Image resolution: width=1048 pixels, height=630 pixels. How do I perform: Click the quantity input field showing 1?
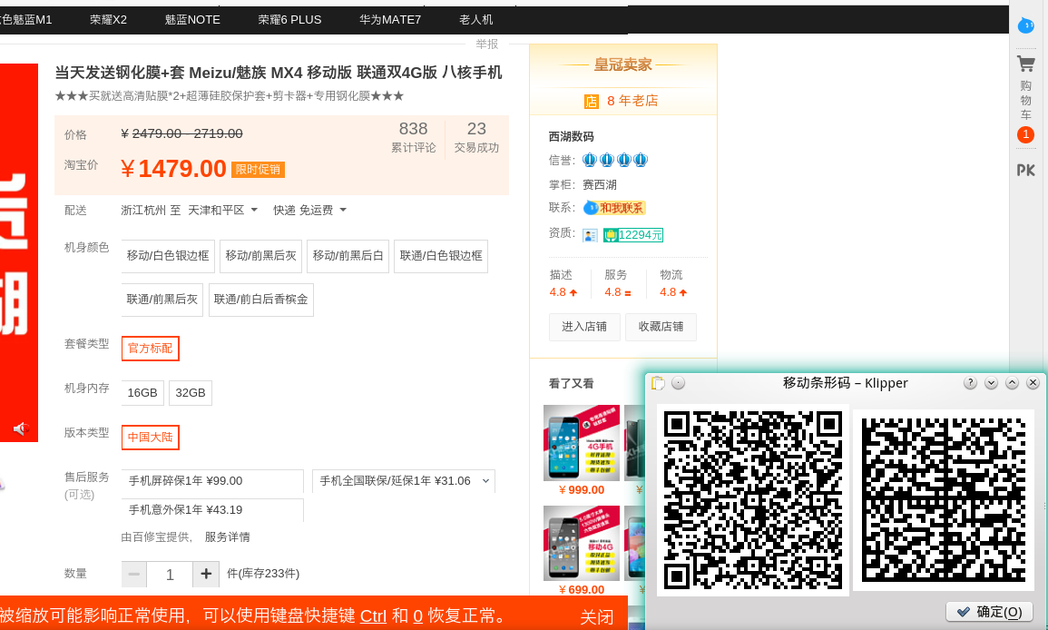click(170, 574)
